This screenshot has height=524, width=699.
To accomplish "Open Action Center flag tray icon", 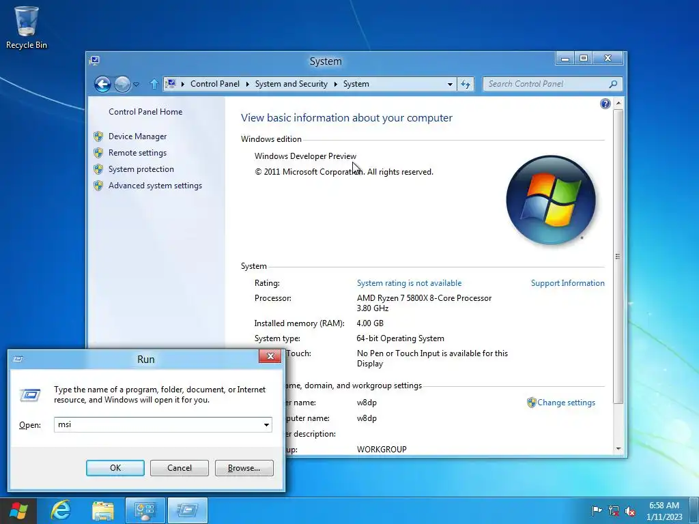I will coord(597,510).
